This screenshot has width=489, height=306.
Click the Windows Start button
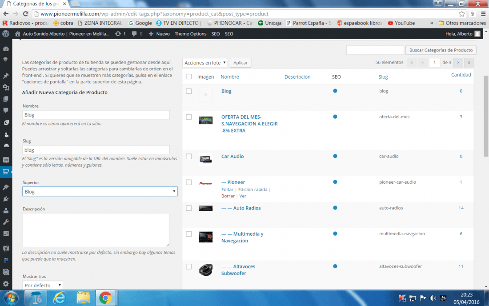(11, 298)
